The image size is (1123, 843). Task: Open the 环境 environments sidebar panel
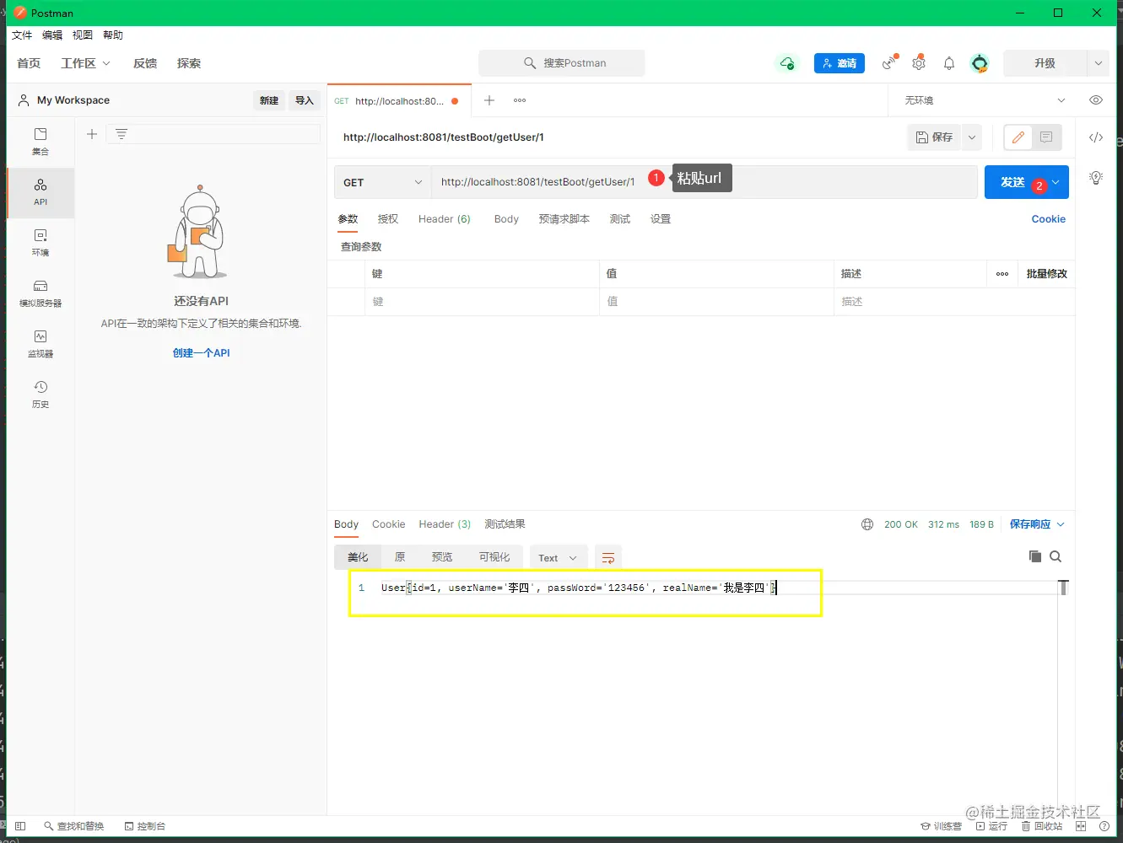[40, 243]
